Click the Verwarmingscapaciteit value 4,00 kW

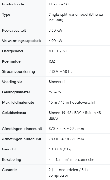click(55, 41)
